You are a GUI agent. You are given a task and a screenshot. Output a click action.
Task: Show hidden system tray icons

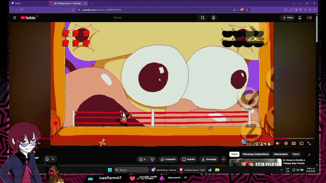pos(281,170)
